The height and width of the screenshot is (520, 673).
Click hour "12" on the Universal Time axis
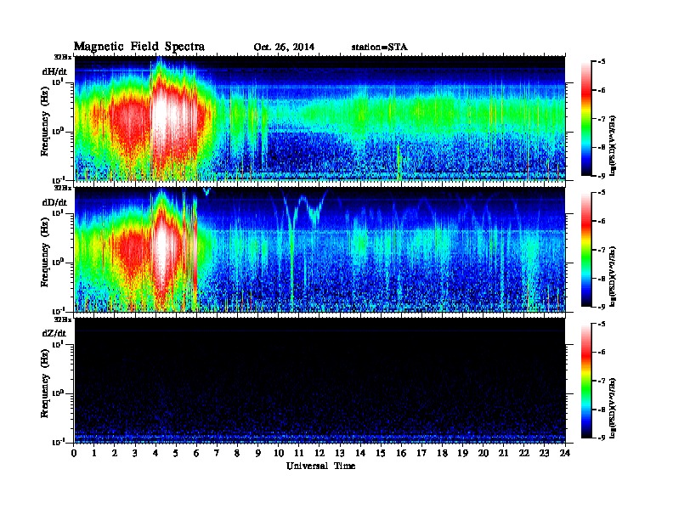pos(320,453)
